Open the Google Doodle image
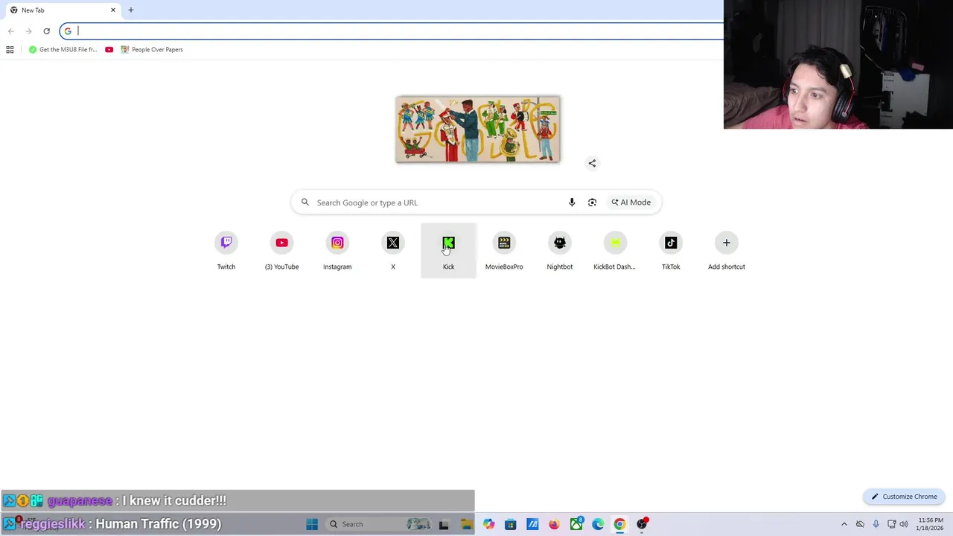This screenshot has width=953, height=536. [x=477, y=129]
